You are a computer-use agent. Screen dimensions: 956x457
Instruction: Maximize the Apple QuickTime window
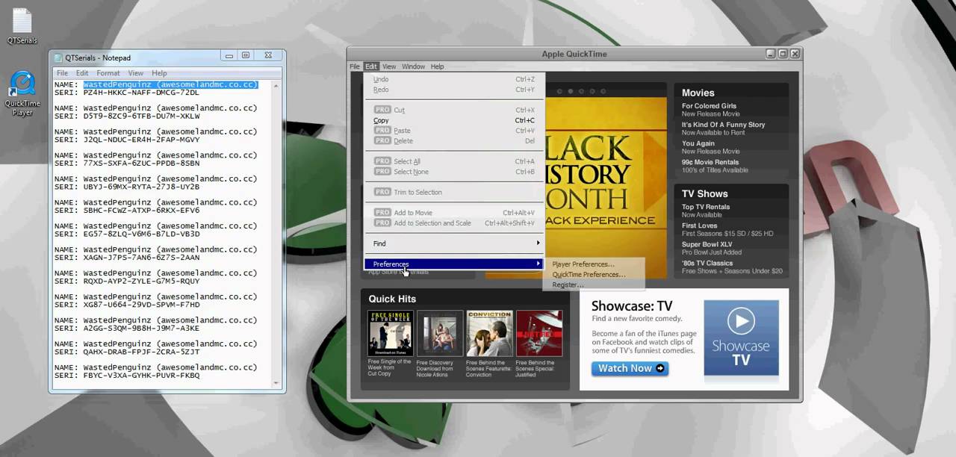[783, 54]
